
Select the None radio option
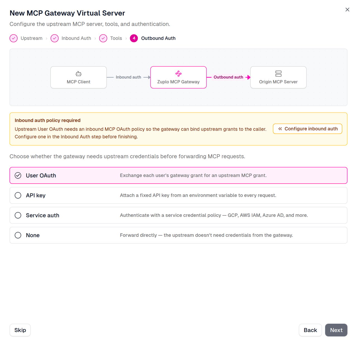coord(18,235)
